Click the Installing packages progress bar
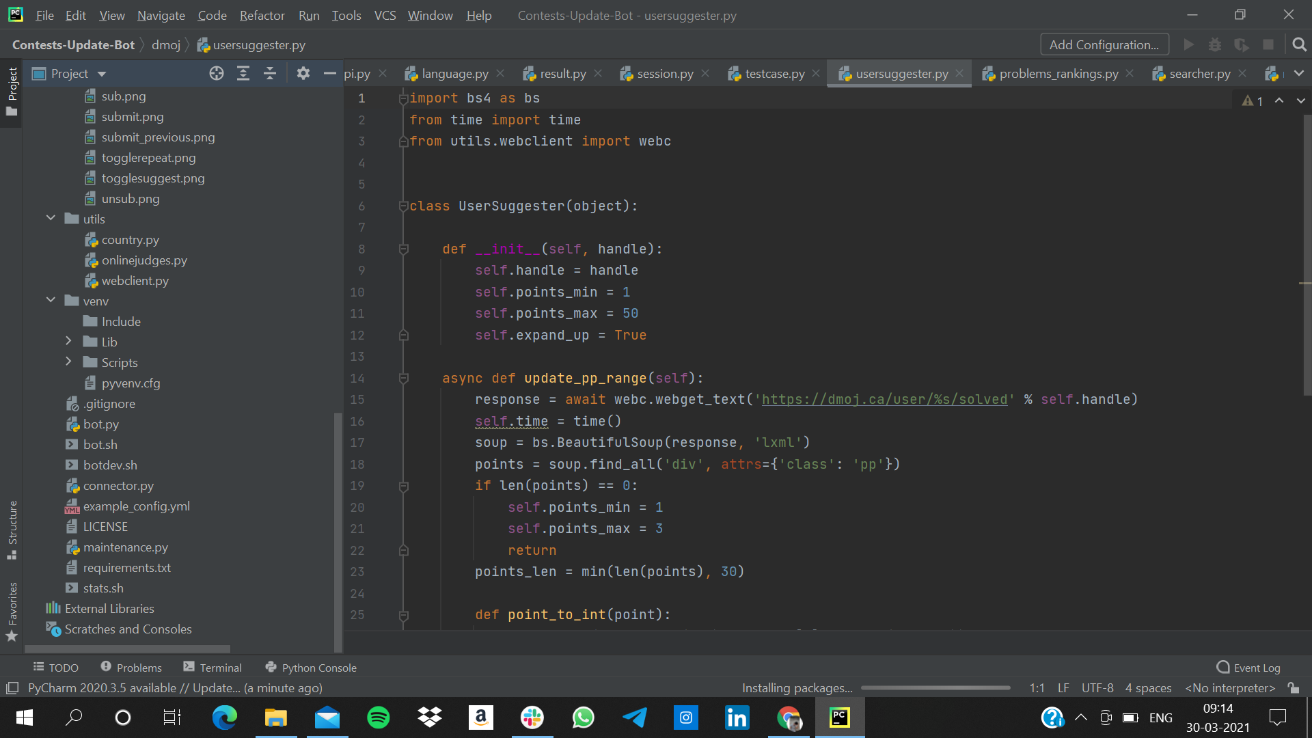The width and height of the screenshot is (1312, 738). tap(935, 687)
